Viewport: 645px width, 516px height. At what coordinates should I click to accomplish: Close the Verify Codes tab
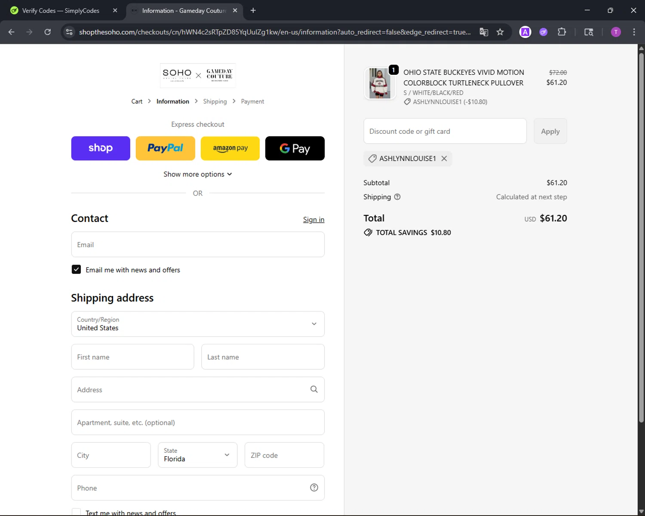click(x=115, y=10)
